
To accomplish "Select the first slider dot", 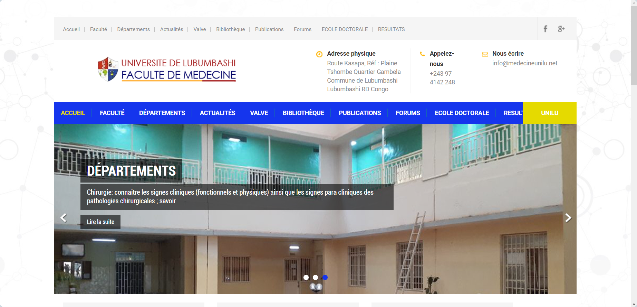I will (x=306, y=277).
